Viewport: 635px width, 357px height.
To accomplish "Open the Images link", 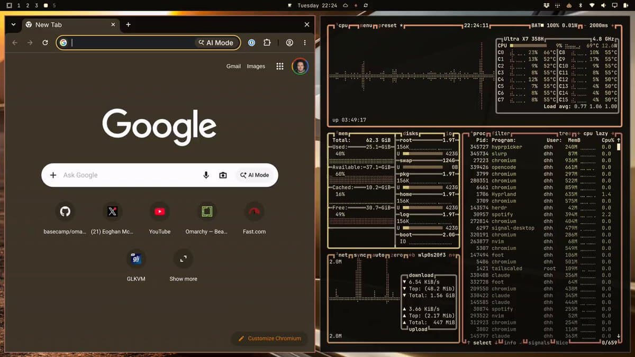I will [256, 66].
